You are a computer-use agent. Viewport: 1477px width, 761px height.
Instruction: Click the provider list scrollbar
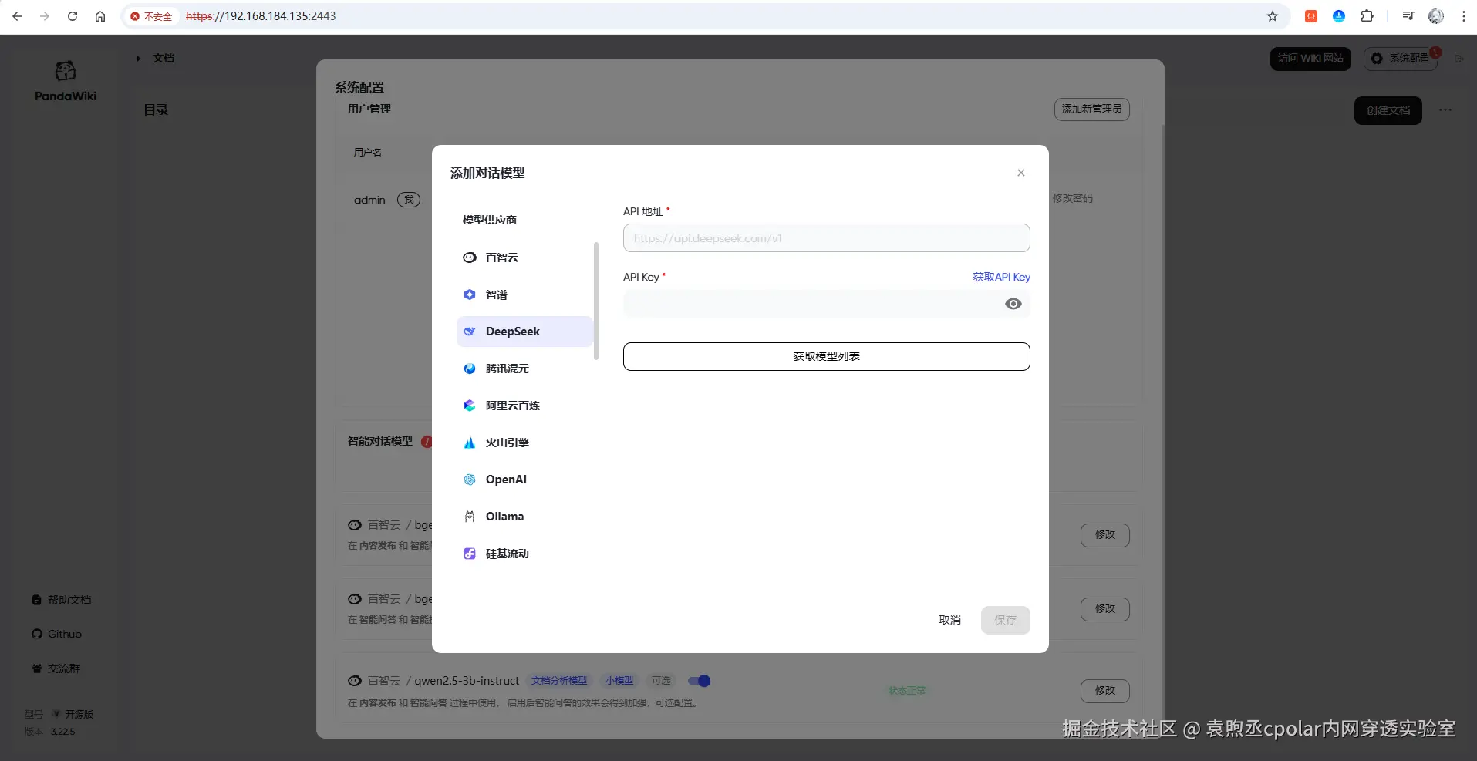coord(596,301)
